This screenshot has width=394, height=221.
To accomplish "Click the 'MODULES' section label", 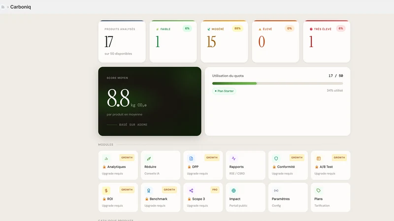I will (x=105, y=144).
